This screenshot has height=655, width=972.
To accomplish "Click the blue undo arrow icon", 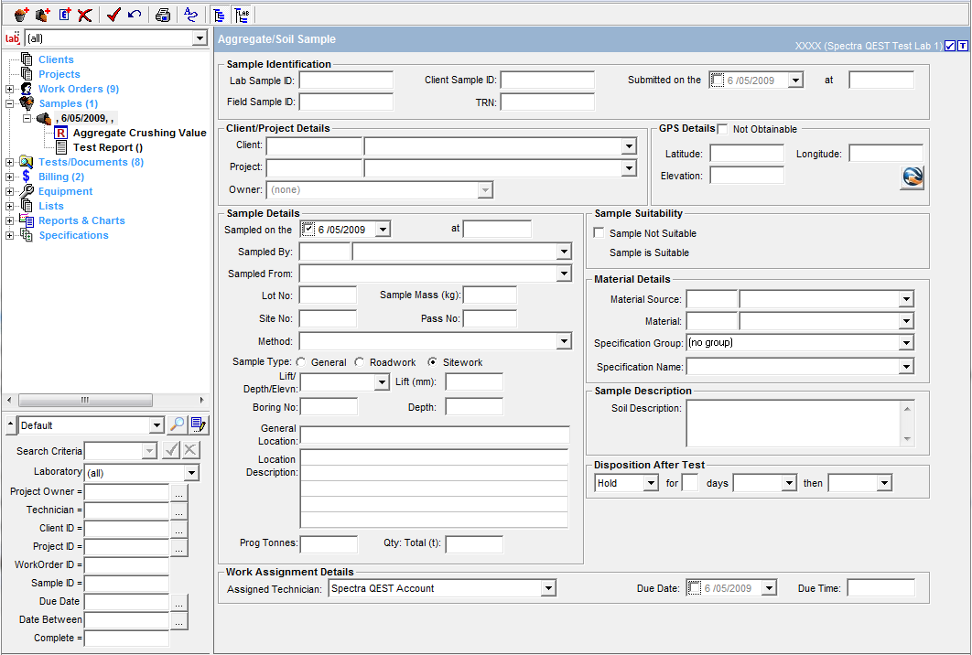I will [x=135, y=15].
